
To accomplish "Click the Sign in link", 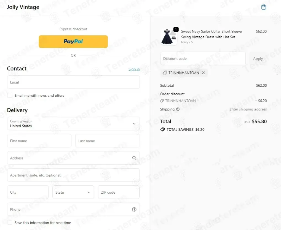I will (134, 69).
